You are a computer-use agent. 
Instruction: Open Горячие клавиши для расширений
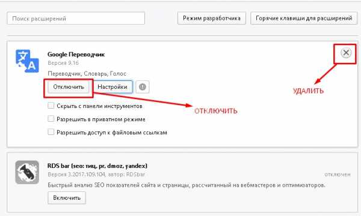tap(304, 18)
